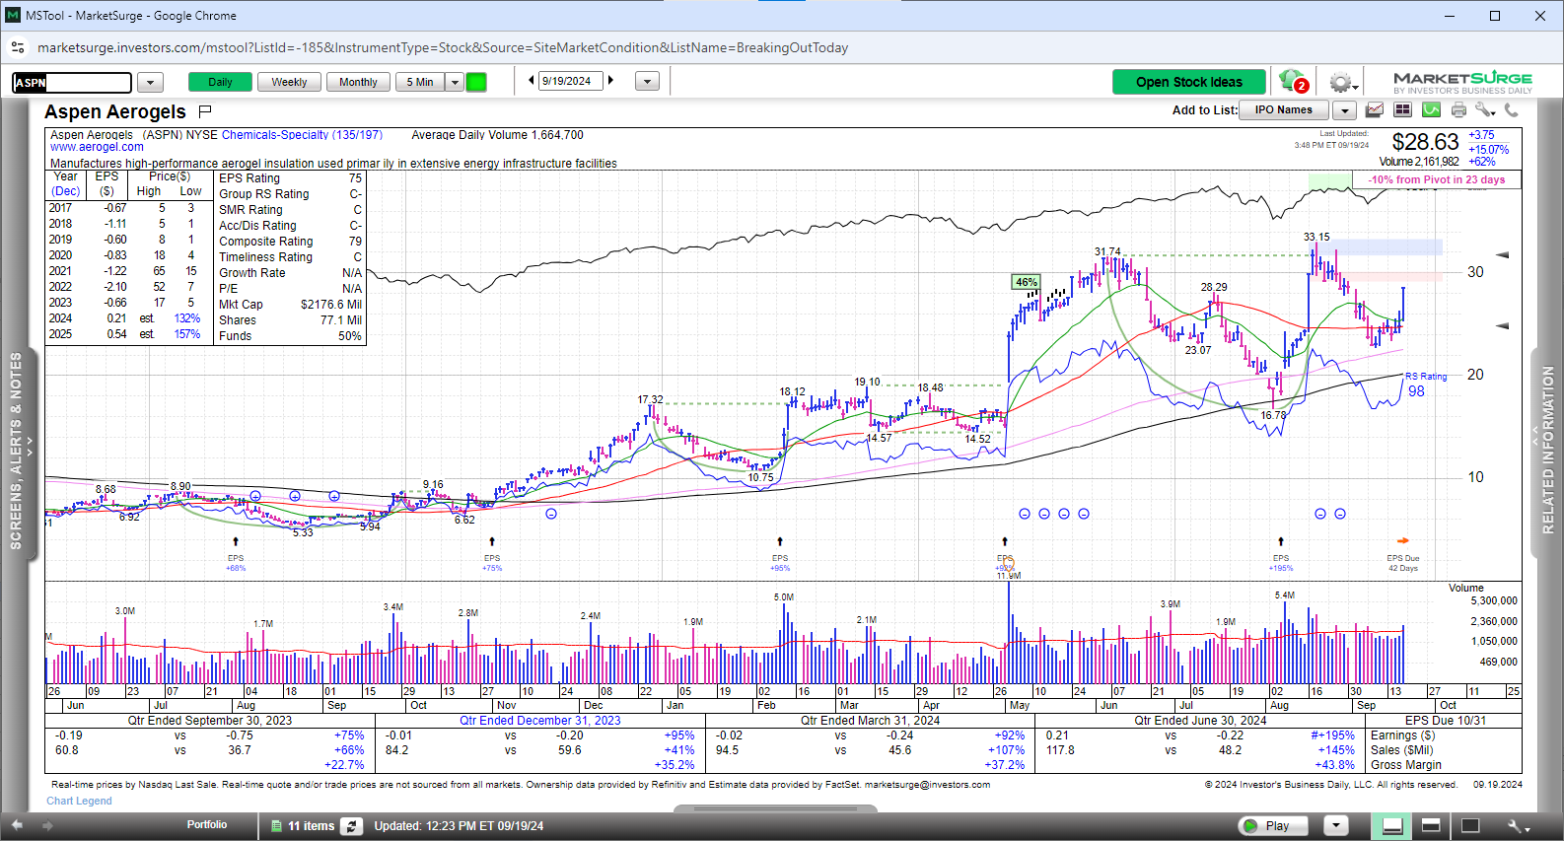Add stock to IPO Names list

[1283, 109]
